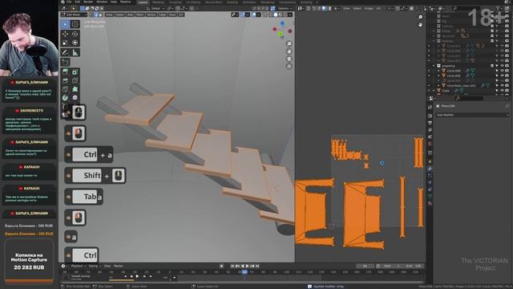Image resolution: width=513 pixels, height=289 pixels.
Task: Open the File menu
Action: pos(69,2)
